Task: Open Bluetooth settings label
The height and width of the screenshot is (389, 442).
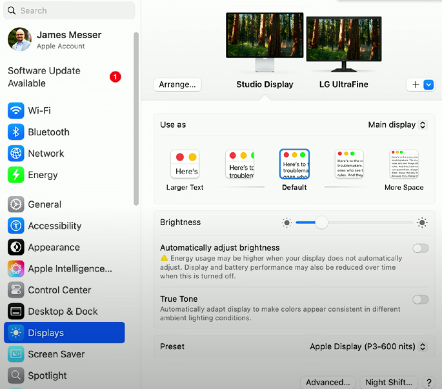Action: coord(49,132)
